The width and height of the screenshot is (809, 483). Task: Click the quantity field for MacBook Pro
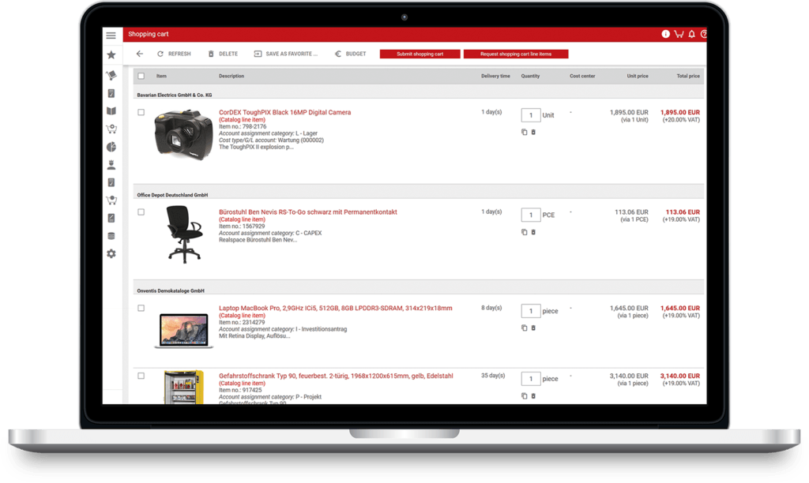(531, 311)
